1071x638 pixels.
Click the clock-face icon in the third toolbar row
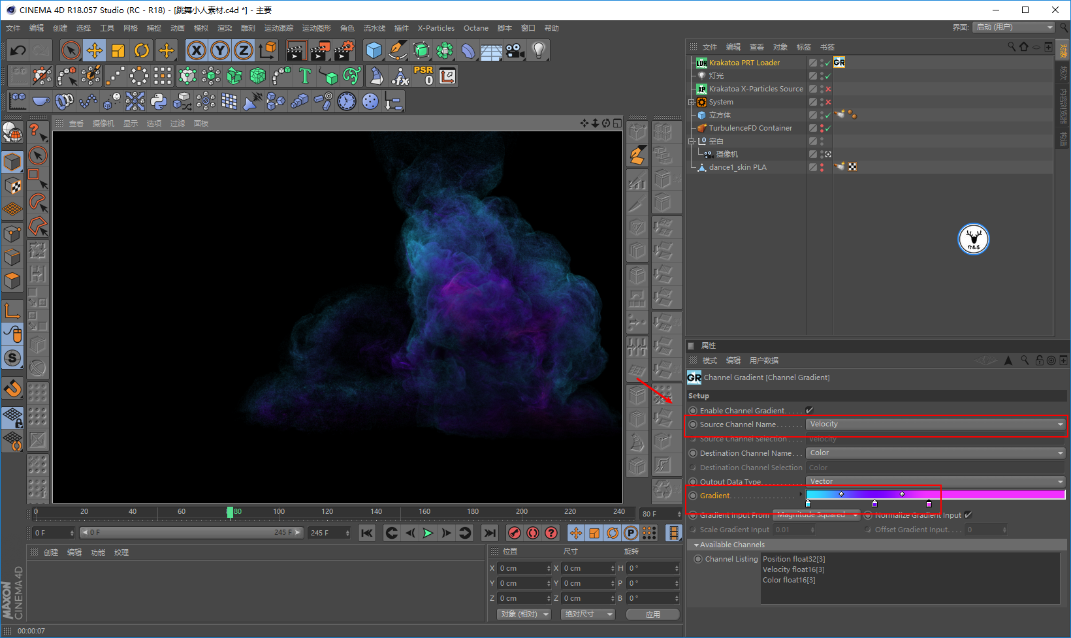click(347, 101)
